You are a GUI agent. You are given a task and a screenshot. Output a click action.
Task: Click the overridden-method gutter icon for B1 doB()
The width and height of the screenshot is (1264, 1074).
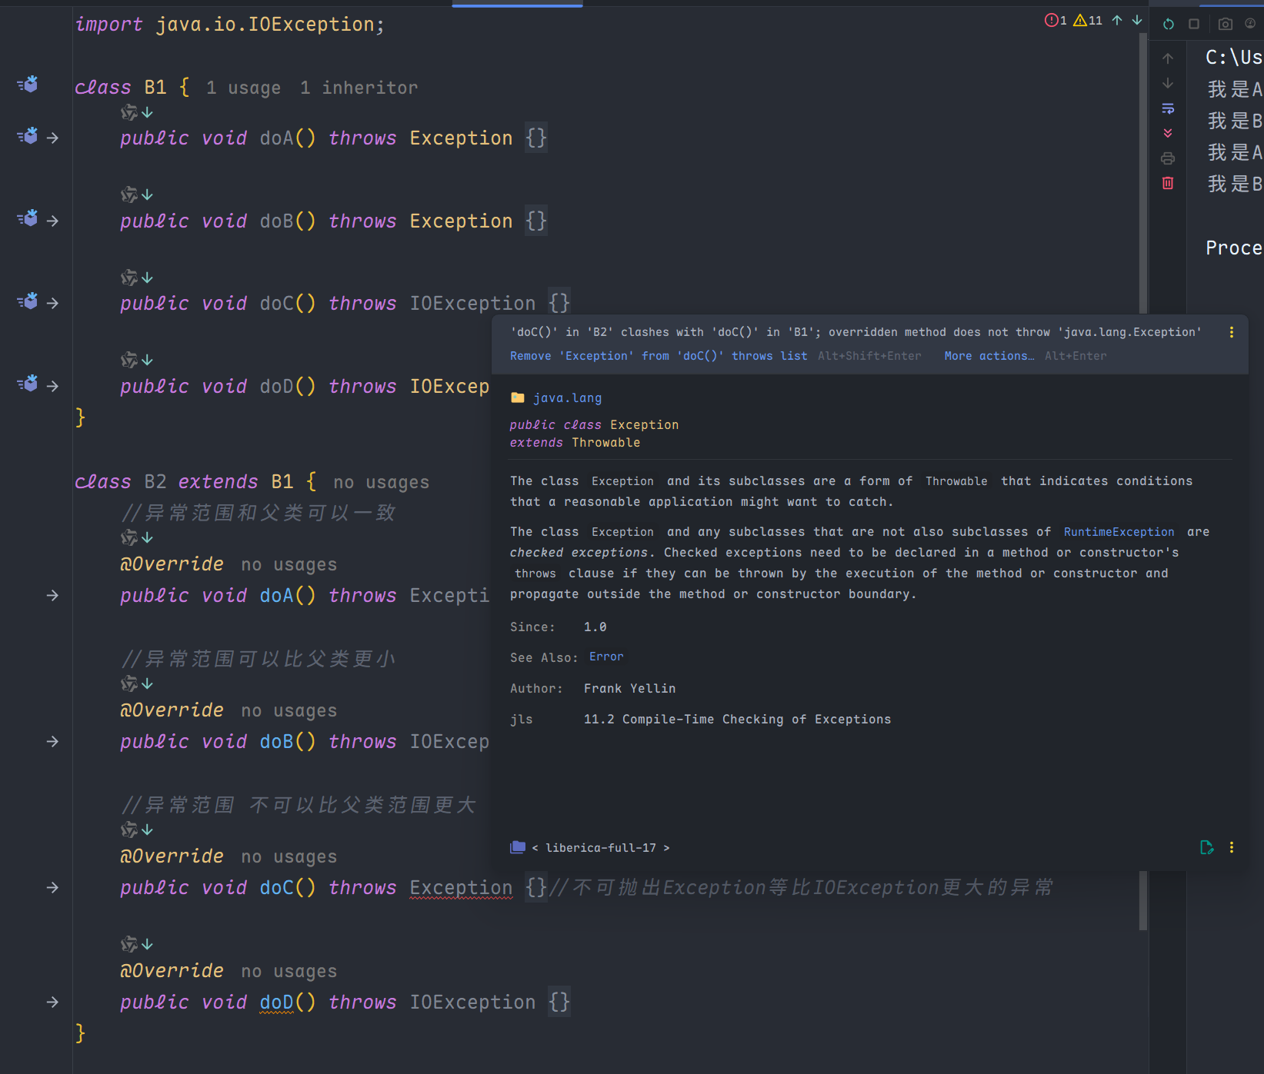click(28, 220)
